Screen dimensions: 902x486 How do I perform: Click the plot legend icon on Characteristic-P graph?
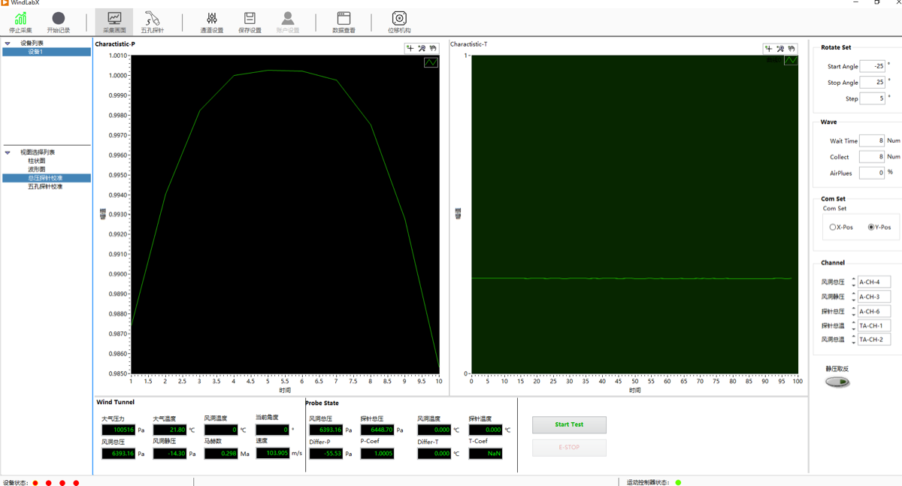pos(431,62)
